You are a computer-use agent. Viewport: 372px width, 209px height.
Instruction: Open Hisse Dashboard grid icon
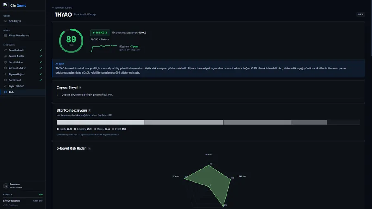tap(5, 36)
